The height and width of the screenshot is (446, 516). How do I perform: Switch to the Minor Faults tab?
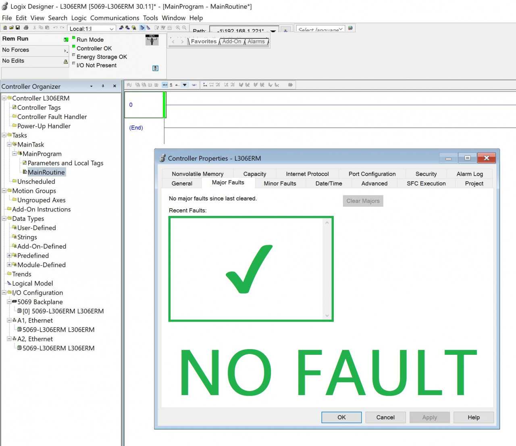(280, 184)
